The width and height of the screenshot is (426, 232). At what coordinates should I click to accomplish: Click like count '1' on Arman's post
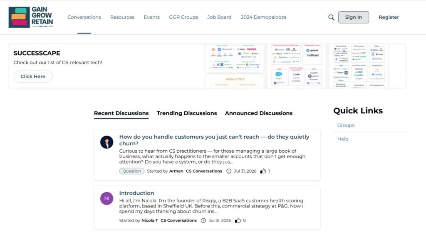click(x=269, y=171)
